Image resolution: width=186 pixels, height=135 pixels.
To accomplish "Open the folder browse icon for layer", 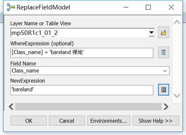I will (164, 33).
